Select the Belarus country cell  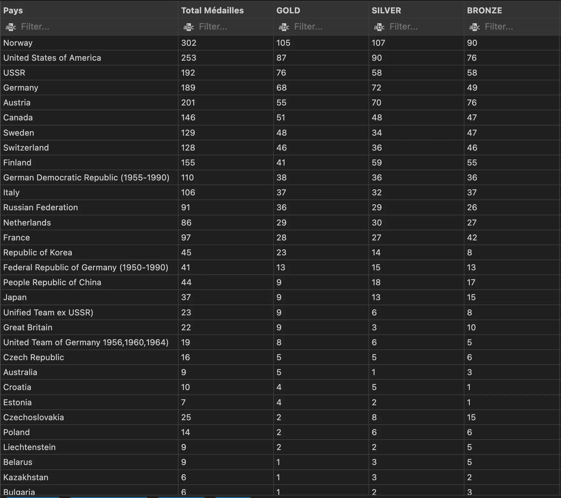tap(89, 462)
